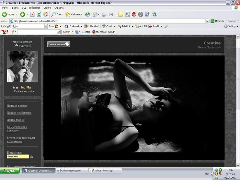Image resolution: width=240 pixels, height=180 pixels.
Task: Open the Вид menu
Action: (x=24, y=8)
